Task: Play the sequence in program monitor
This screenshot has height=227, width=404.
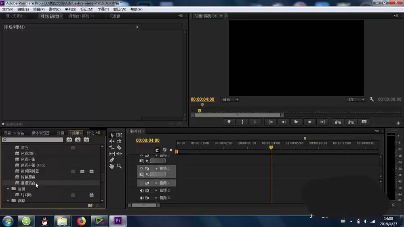Action: (296, 122)
